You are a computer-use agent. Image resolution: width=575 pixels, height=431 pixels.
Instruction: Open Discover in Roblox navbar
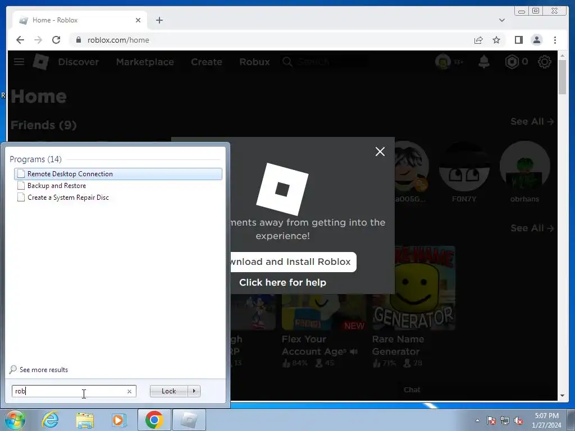pyautogui.click(x=79, y=62)
